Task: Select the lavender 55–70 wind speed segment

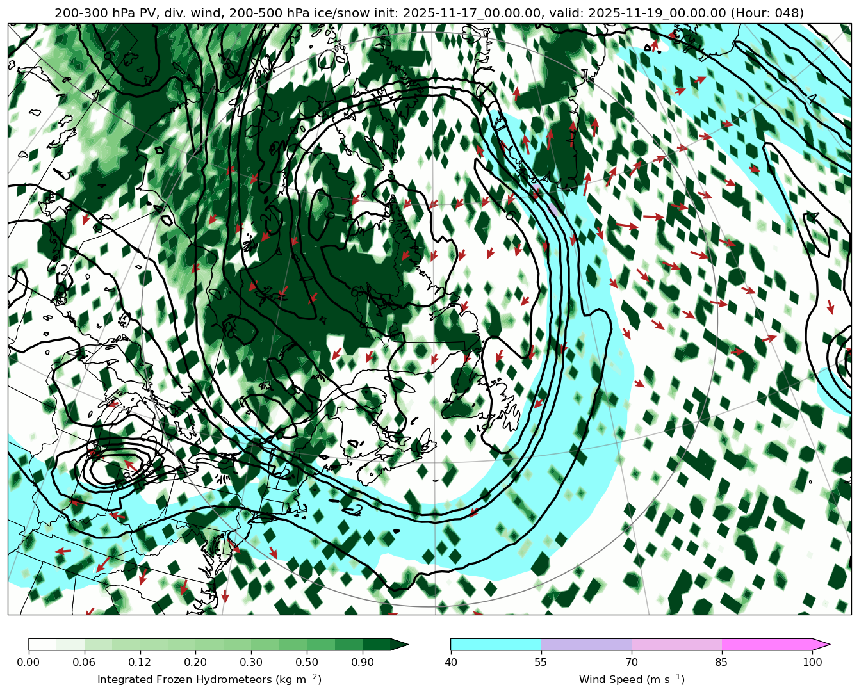Action: pos(586,644)
